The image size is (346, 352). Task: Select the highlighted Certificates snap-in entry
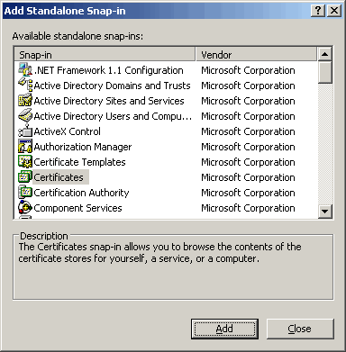59,177
